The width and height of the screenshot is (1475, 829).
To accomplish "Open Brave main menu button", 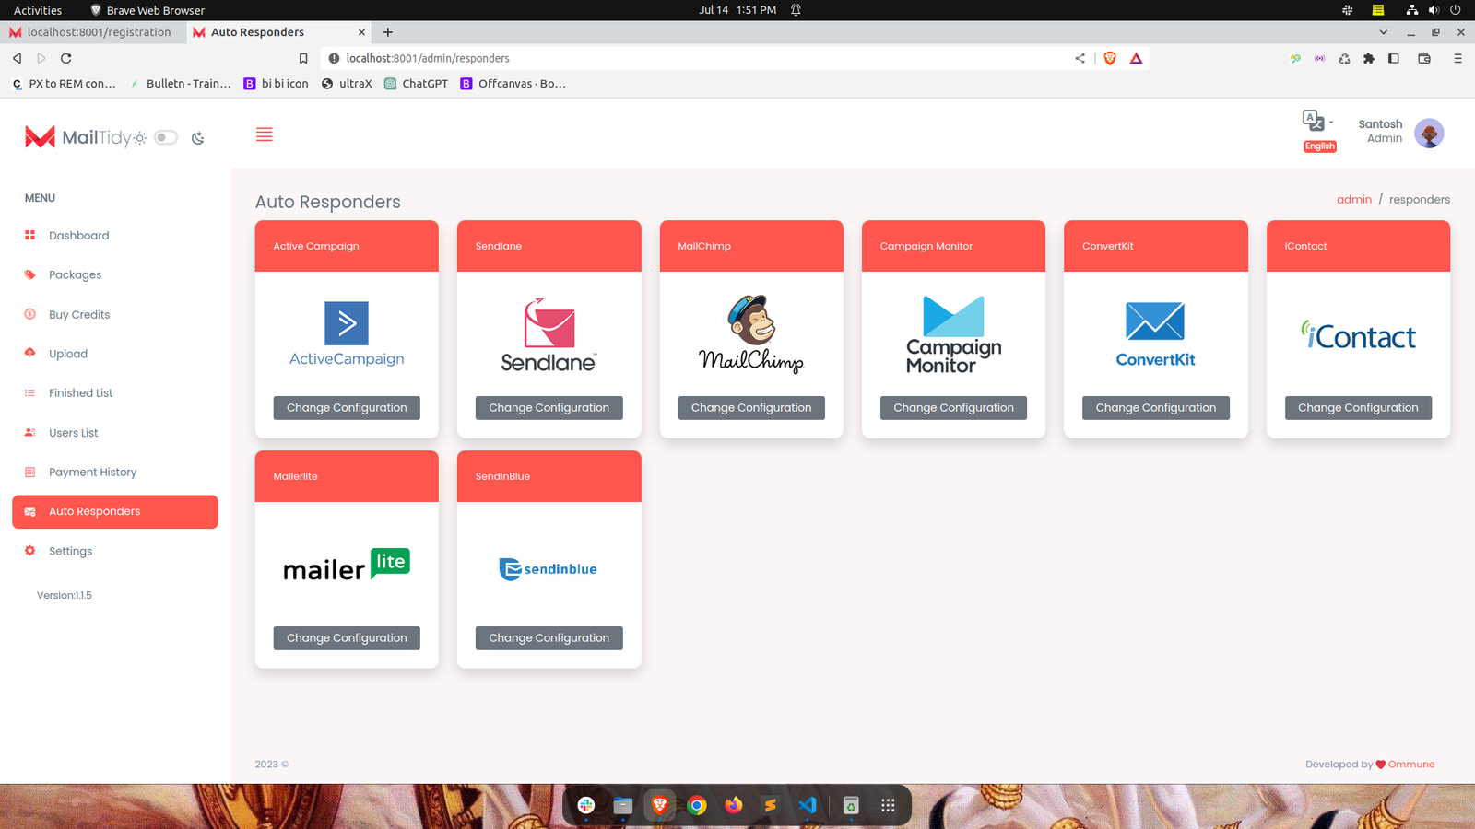I will (x=1457, y=58).
